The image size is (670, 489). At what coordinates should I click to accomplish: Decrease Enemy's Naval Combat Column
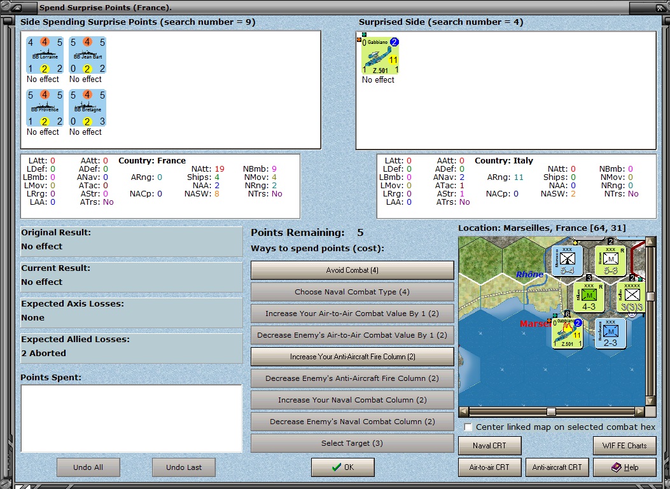coord(352,422)
